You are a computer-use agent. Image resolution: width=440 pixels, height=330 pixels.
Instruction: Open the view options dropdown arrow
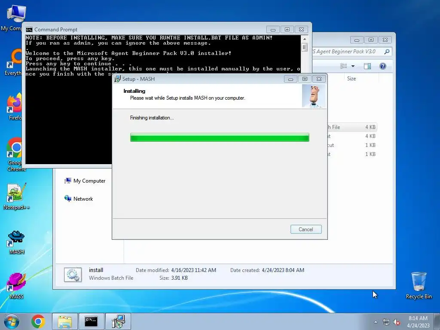(x=353, y=66)
